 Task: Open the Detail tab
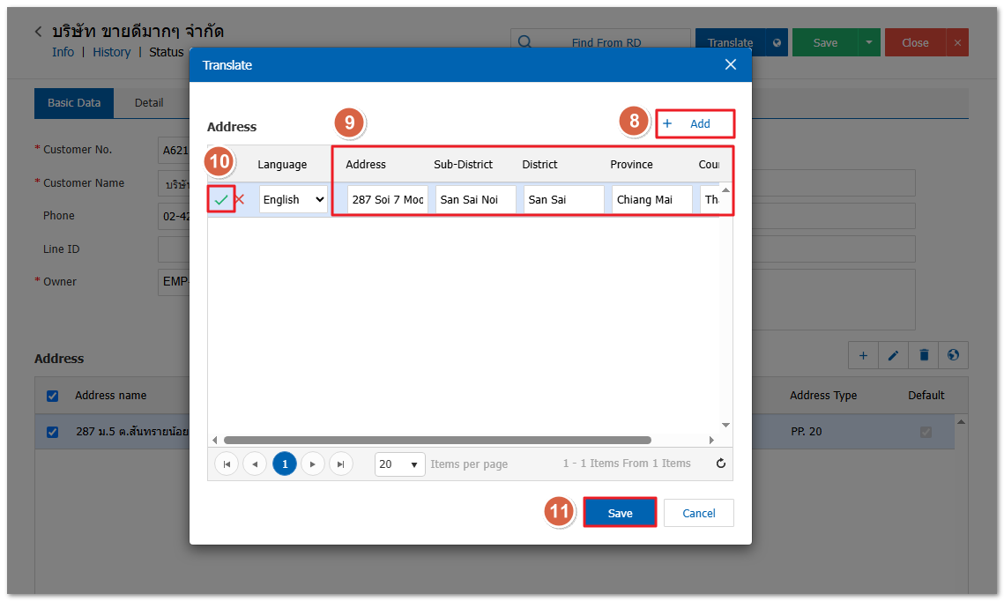click(x=149, y=103)
